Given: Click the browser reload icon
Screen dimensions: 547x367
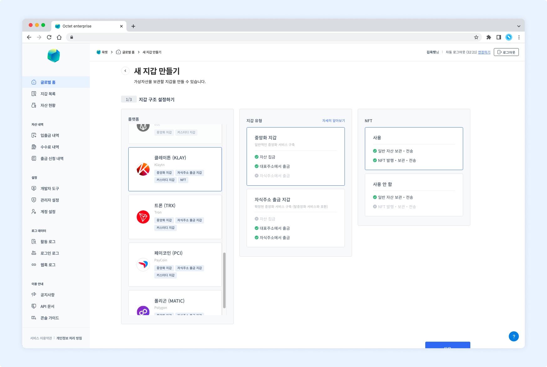Looking at the screenshot, I should tap(49, 37).
